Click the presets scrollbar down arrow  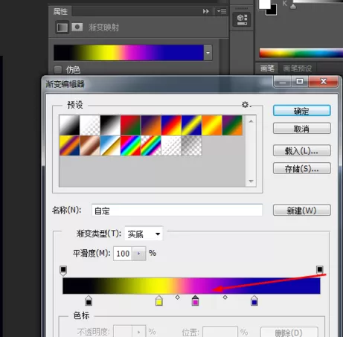pyautogui.click(x=251, y=181)
